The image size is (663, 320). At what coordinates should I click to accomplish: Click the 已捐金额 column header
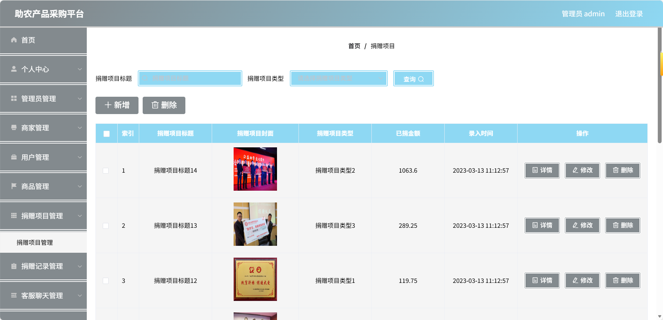pos(408,133)
